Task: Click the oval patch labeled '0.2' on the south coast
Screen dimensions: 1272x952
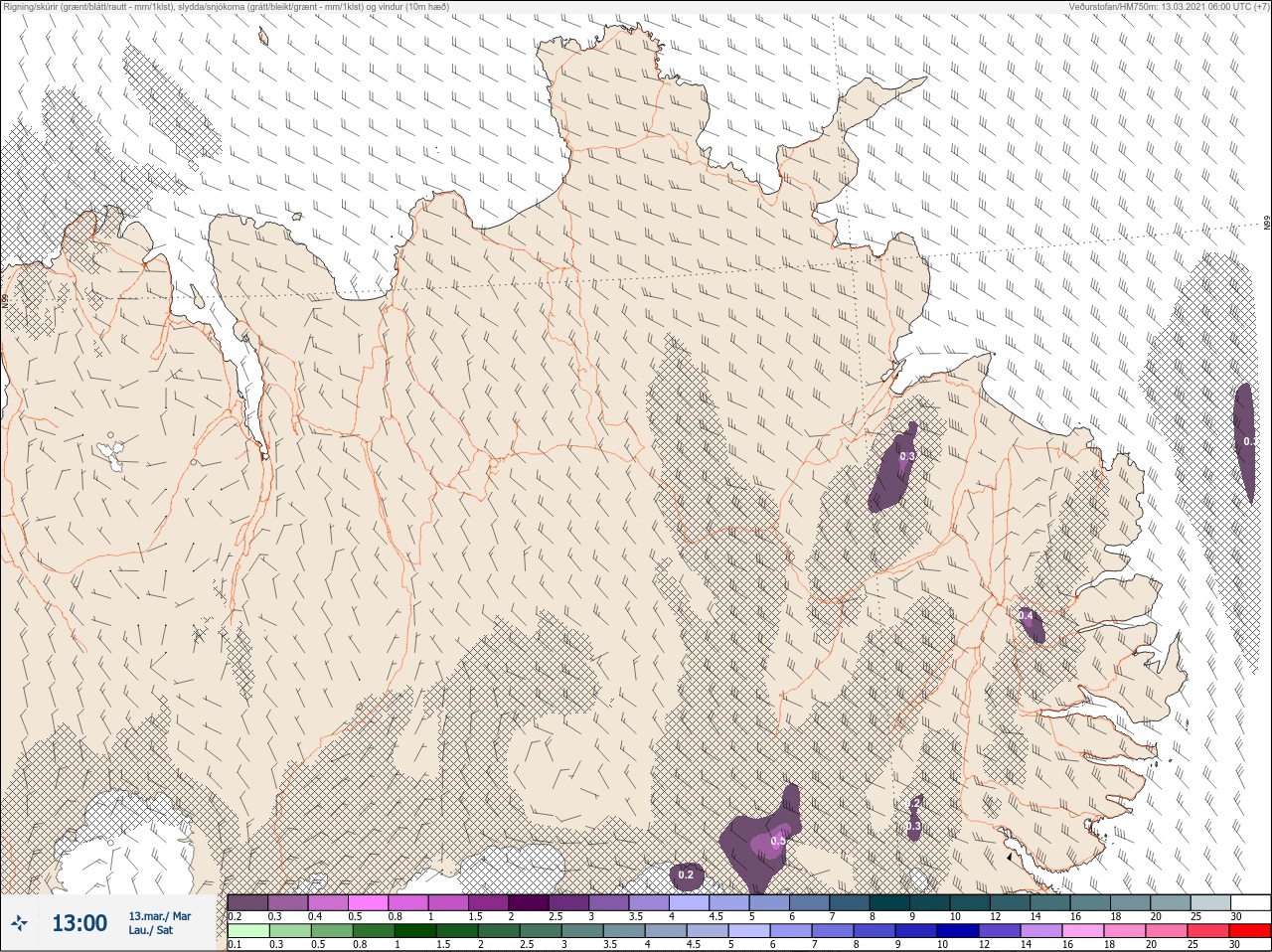Action: point(686,874)
